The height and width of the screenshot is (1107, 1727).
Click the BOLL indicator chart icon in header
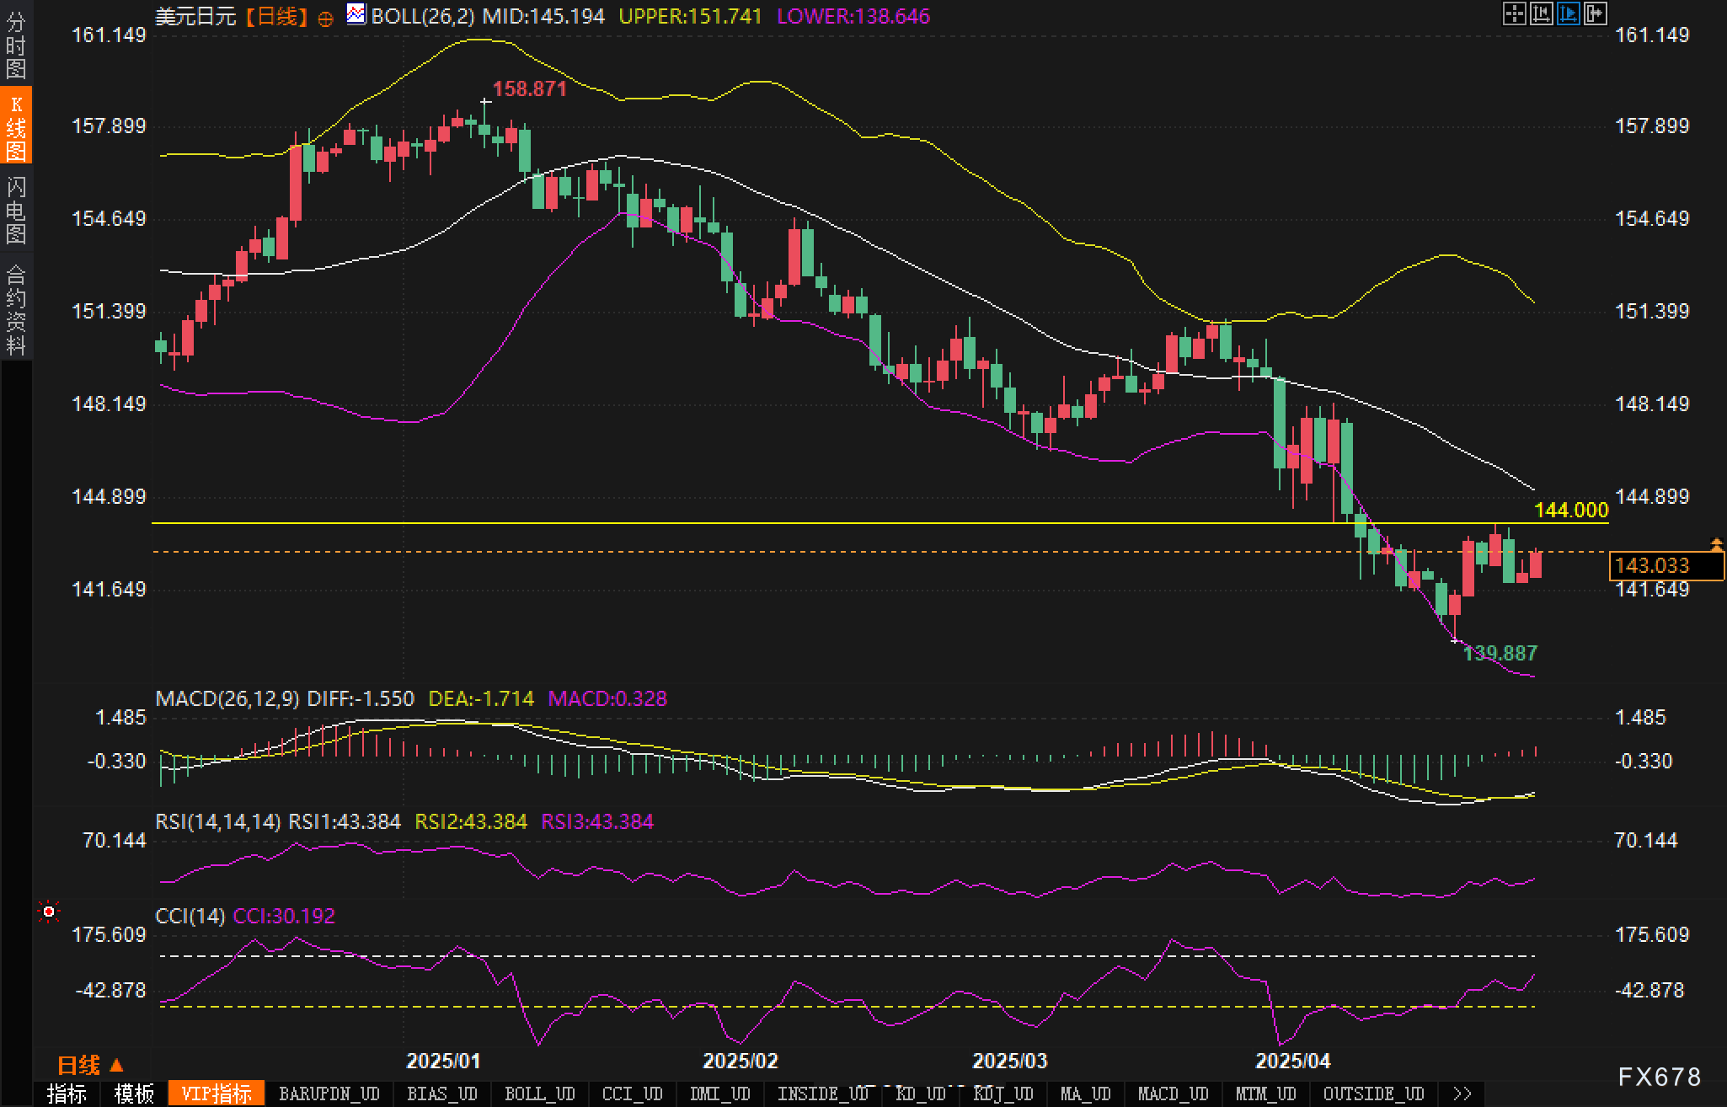(x=356, y=14)
